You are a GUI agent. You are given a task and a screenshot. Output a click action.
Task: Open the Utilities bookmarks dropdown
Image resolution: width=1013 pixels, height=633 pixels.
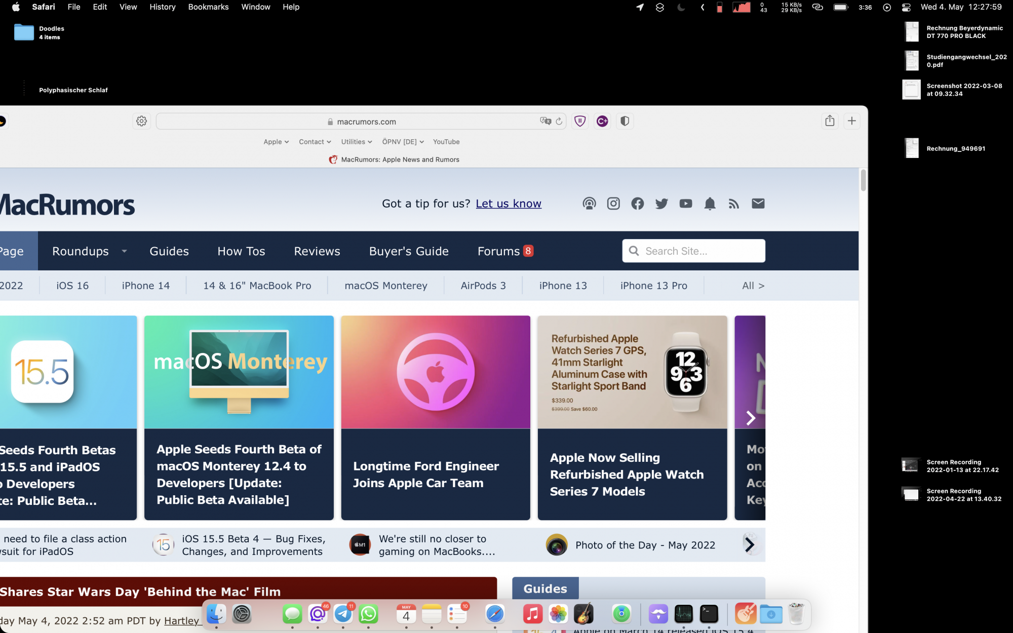(357, 142)
